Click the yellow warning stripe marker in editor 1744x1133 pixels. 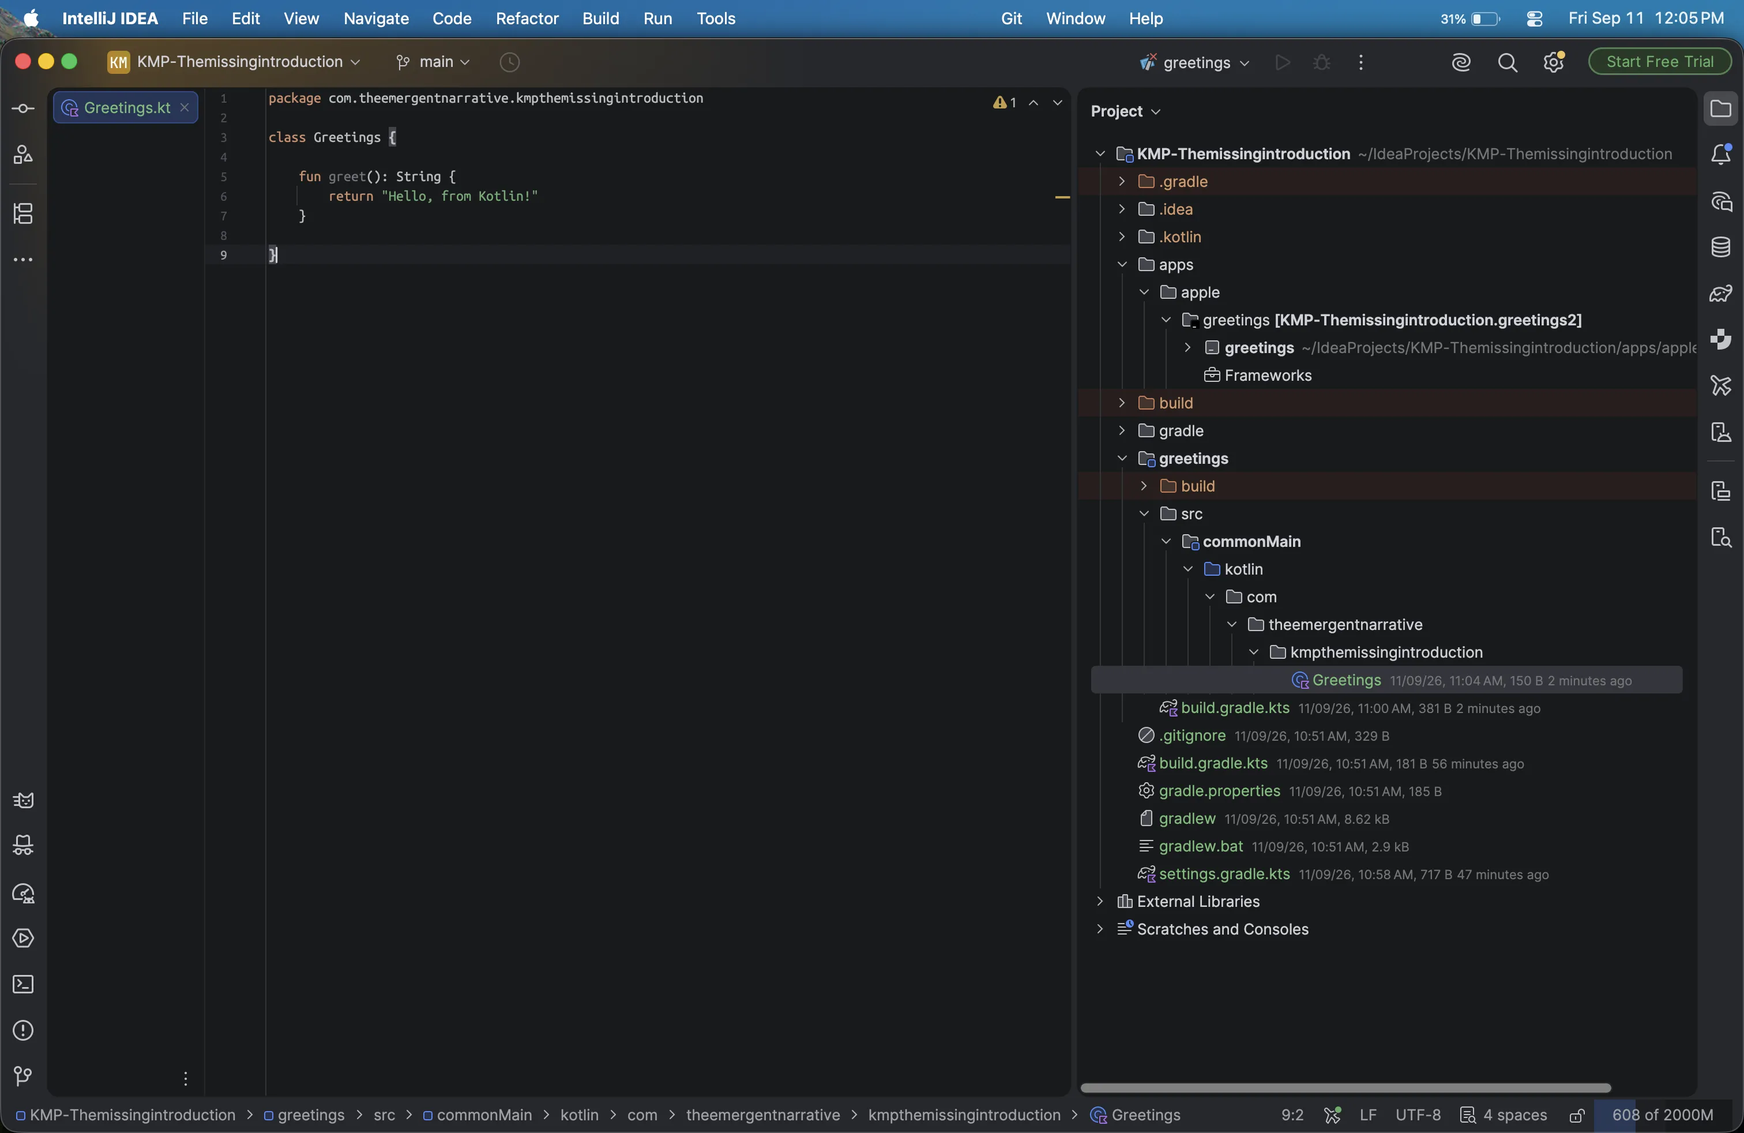(1062, 197)
